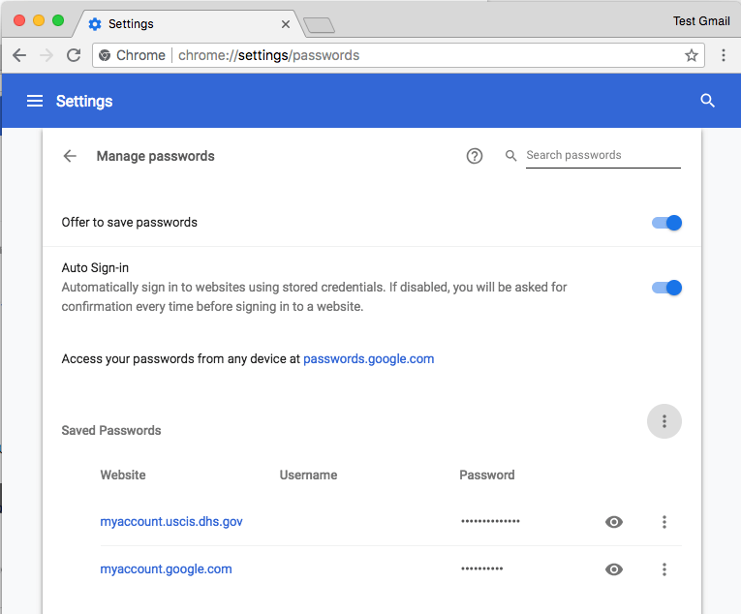741x614 pixels.
Task: Click the Password column header
Action: click(487, 475)
